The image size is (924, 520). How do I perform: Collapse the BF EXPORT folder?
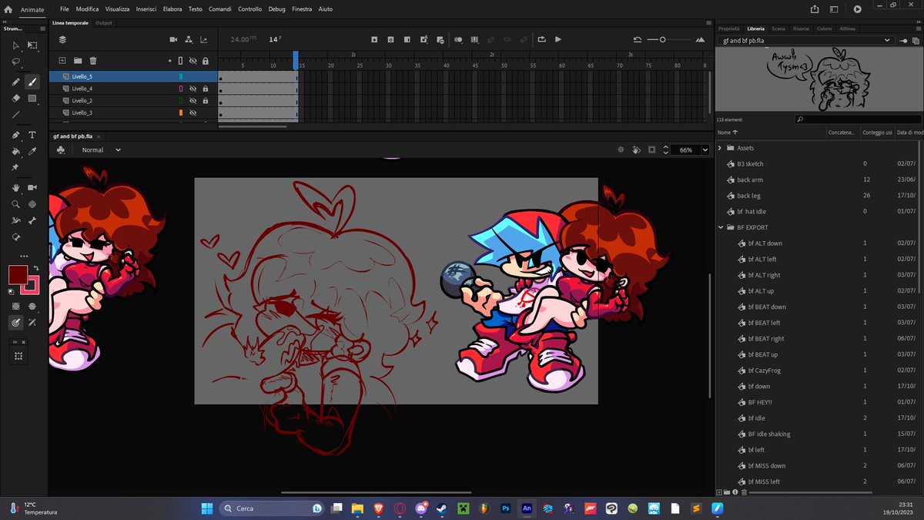click(720, 227)
